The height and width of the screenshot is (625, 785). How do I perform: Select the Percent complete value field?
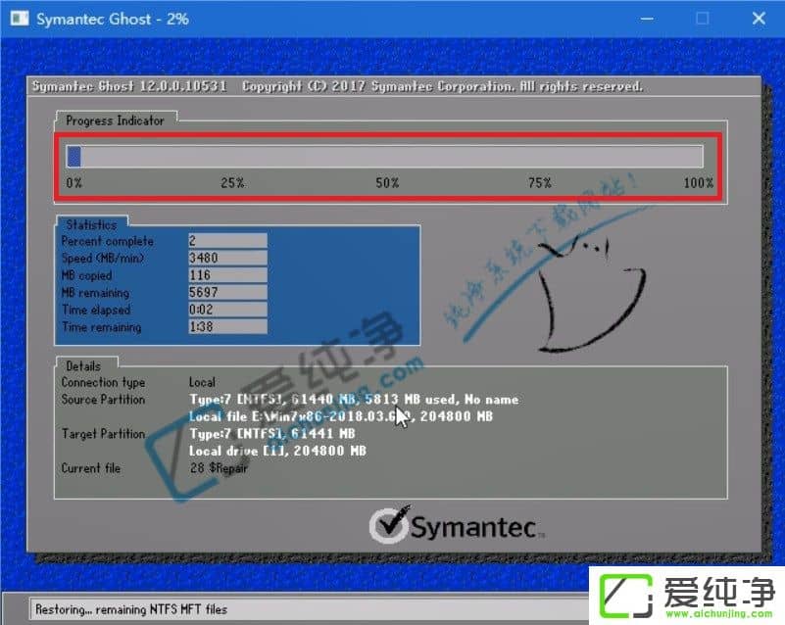pyautogui.click(x=225, y=241)
